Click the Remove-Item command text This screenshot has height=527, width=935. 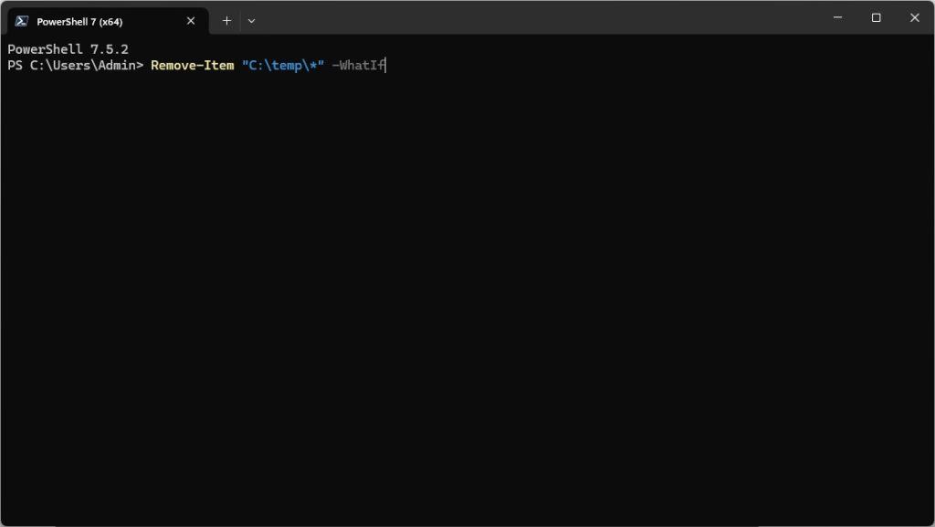[x=192, y=65]
